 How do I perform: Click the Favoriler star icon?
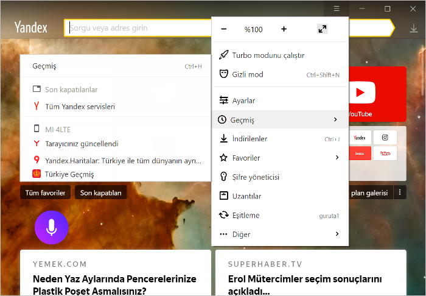coord(223,158)
